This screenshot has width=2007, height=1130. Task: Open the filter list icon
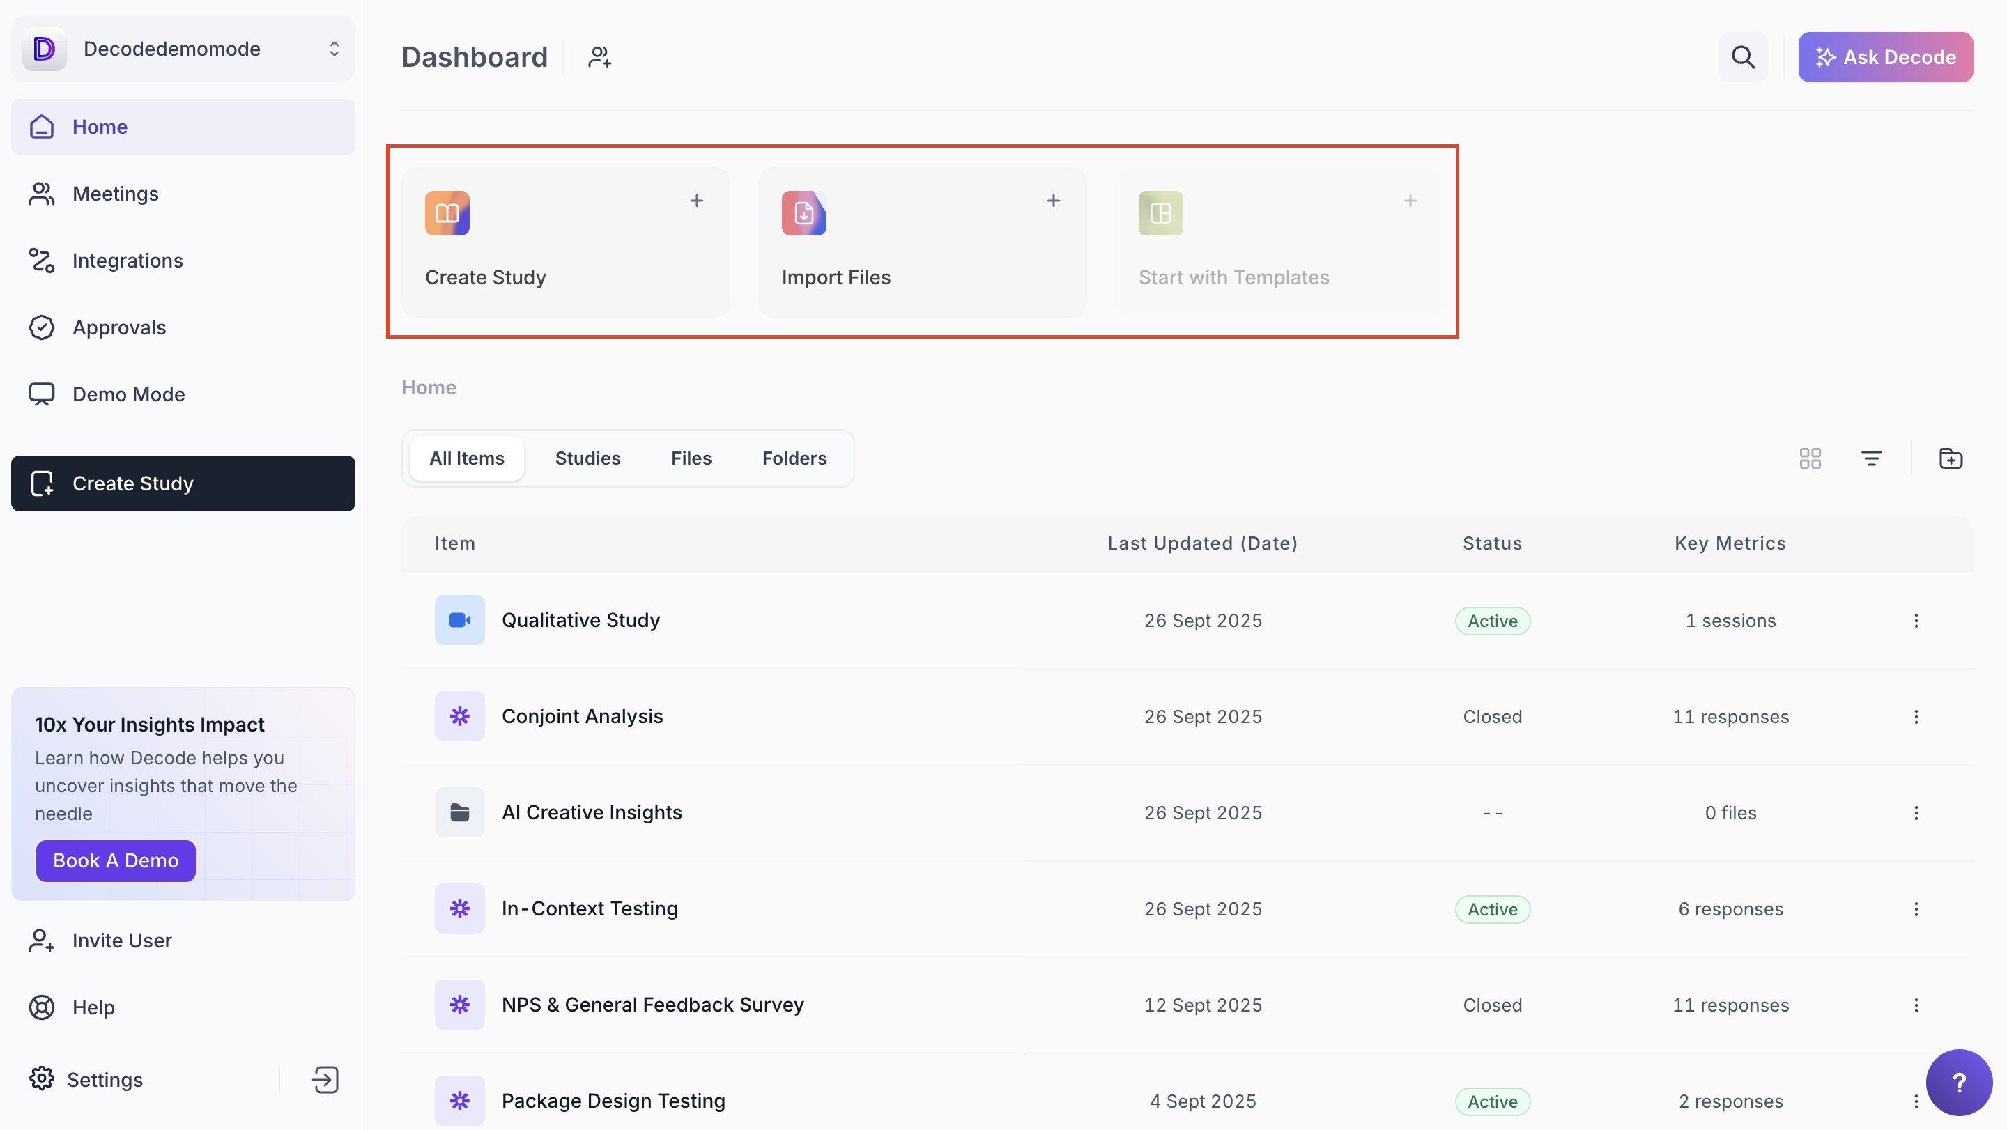(x=1870, y=458)
